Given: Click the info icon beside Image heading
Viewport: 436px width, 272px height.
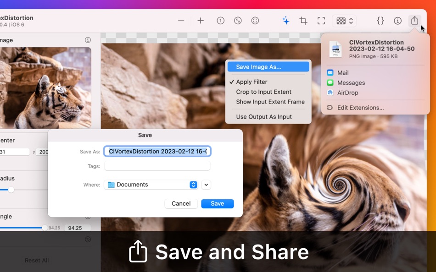Looking at the screenshot, I should [88, 40].
